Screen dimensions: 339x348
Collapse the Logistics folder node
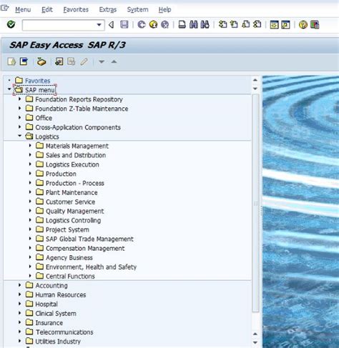[x=20, y=136]
